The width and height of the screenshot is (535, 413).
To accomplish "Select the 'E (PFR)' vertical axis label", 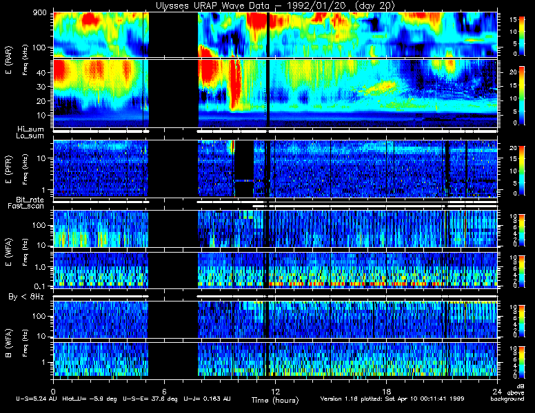I will tap(9, 169).
